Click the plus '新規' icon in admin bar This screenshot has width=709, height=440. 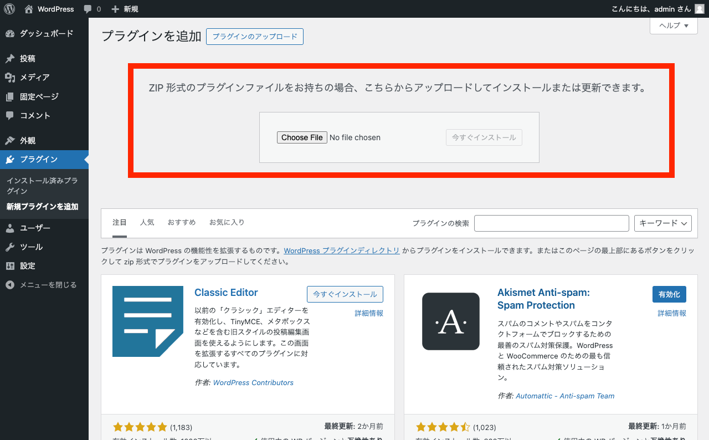click(115, 9)
